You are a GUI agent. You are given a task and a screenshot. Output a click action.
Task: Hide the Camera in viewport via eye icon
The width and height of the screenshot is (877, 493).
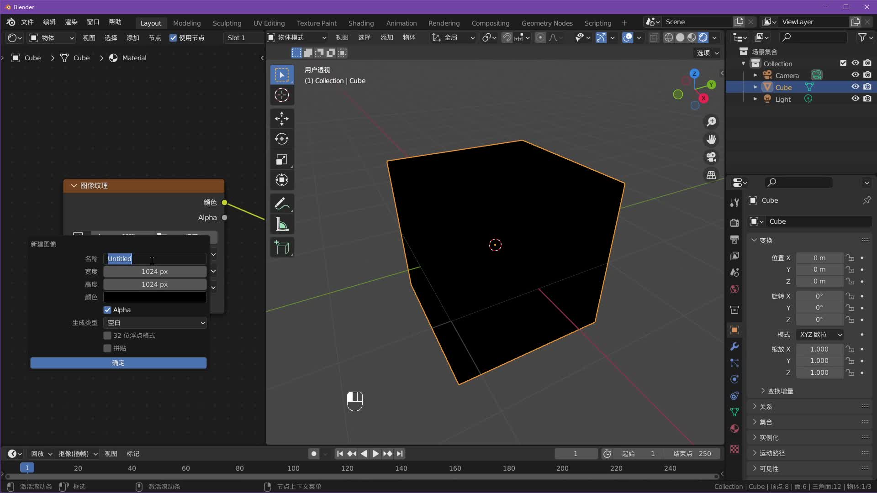[x=855, y=75]
